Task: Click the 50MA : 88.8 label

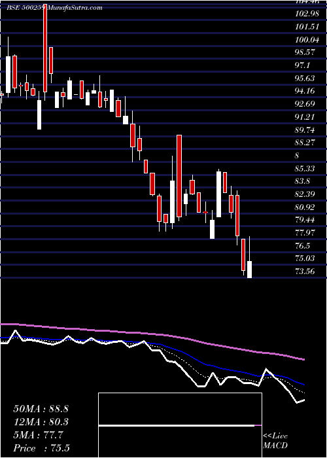Action: point(41,409)
